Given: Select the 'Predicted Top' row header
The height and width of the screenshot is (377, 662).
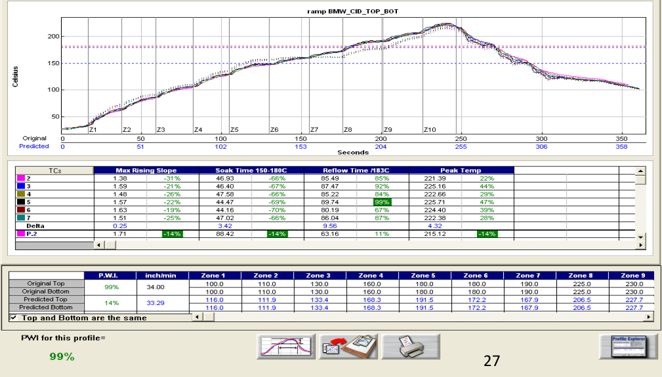Looking at the screenshot, I should tap(46, 300).
